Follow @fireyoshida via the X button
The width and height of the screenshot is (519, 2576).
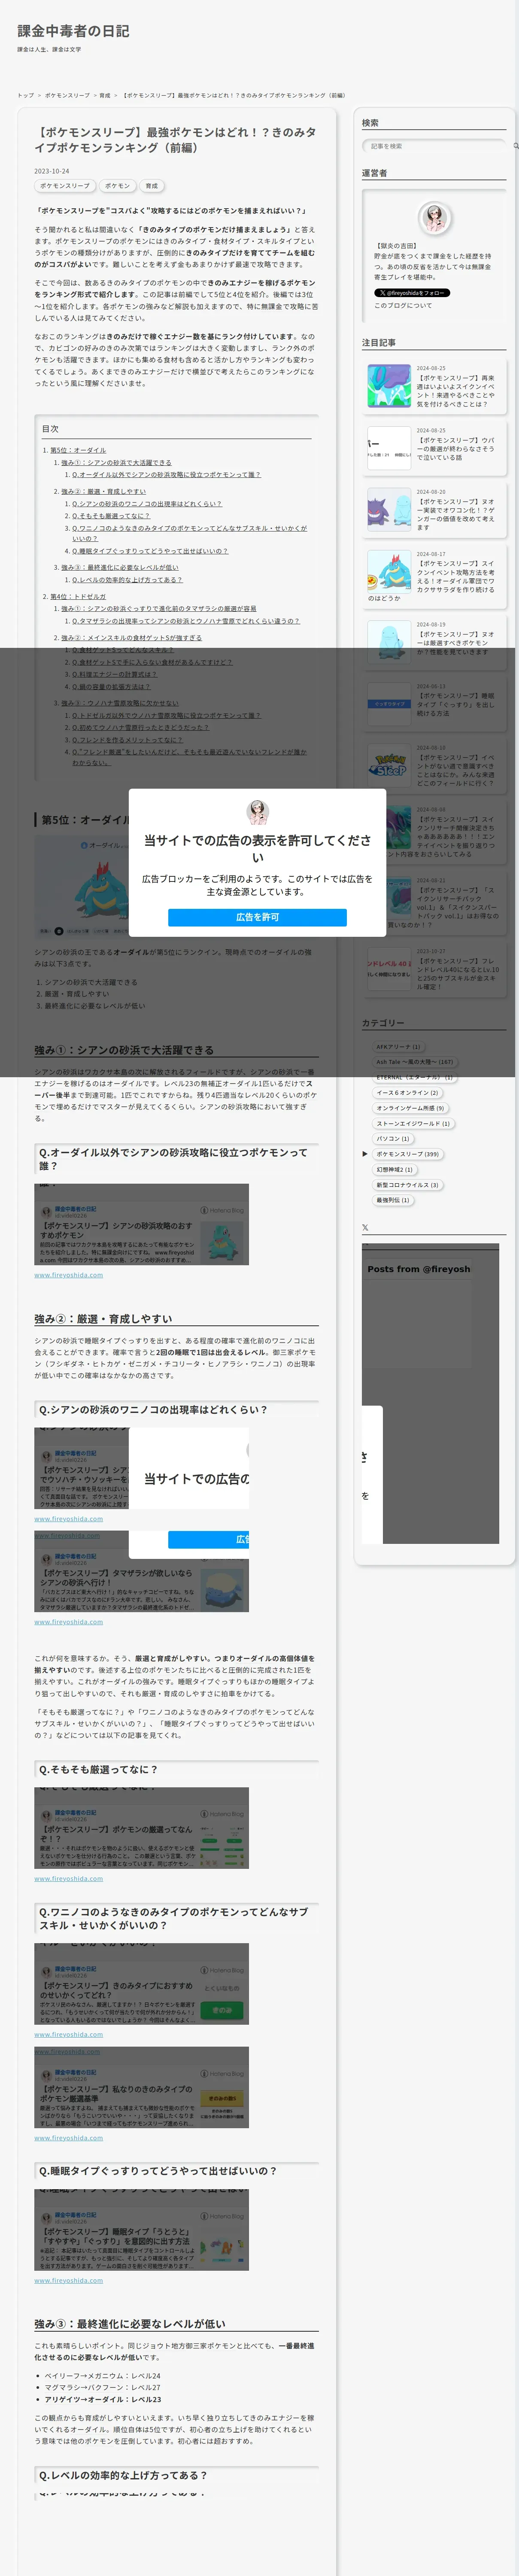click(412, 293)
